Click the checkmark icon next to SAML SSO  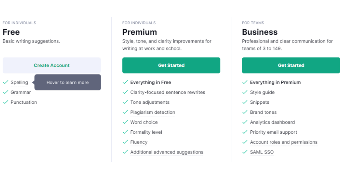(x=245, y=152)
